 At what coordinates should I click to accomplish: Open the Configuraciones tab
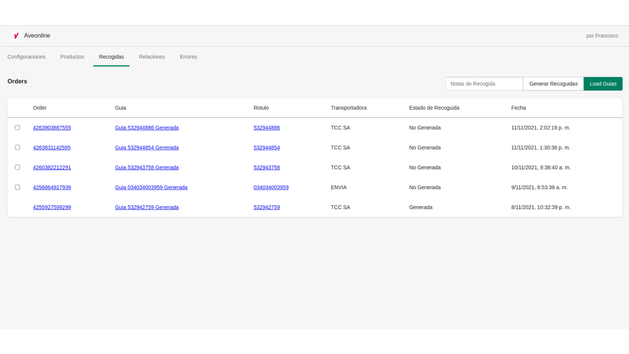pos(26,57)
